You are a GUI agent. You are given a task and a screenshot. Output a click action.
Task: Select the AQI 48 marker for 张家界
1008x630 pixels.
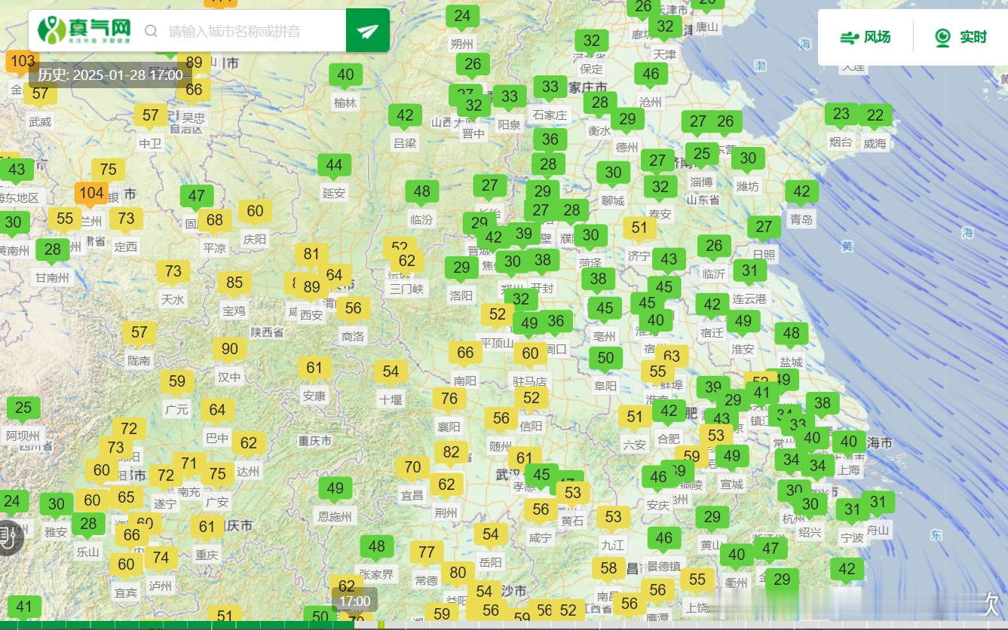click(x=377, y=546)
